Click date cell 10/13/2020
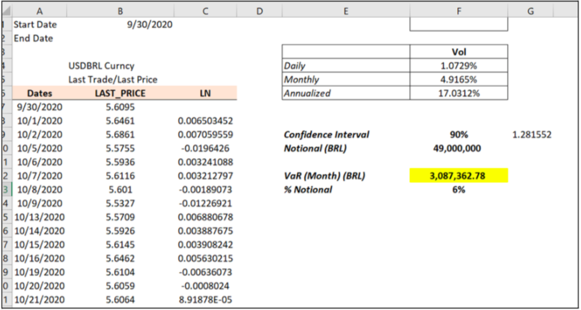Viewport: 581px width, 310px height. 40,217
